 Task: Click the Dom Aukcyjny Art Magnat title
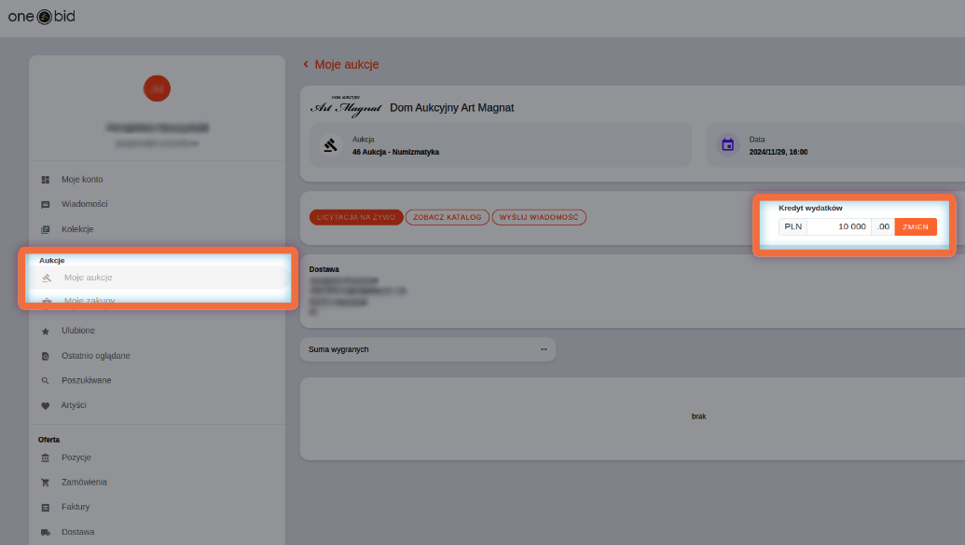pyautogui.click(x=451, y=108)
